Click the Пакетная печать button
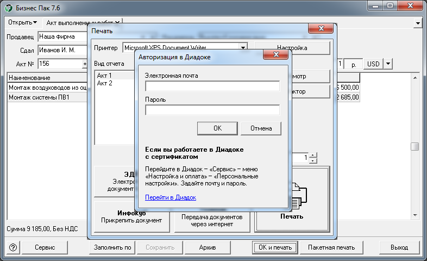 pyautogui.click(x=331, y=247)
